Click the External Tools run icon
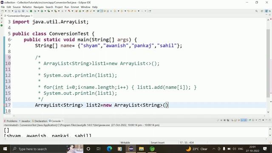Image resolution: width=272 pixels, height=153 pixels. click(x=55, y=11)
